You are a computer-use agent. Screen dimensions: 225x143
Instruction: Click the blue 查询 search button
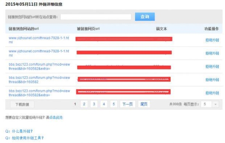145,17
